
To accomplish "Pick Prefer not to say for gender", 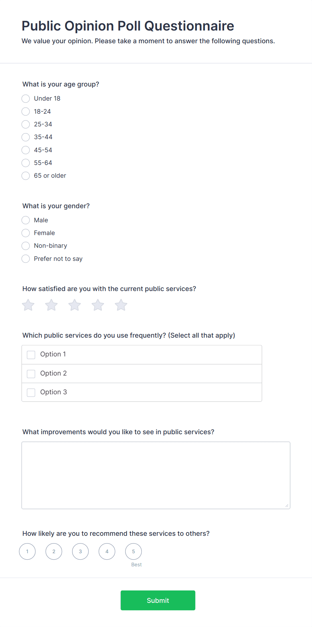I will [25, 259].
